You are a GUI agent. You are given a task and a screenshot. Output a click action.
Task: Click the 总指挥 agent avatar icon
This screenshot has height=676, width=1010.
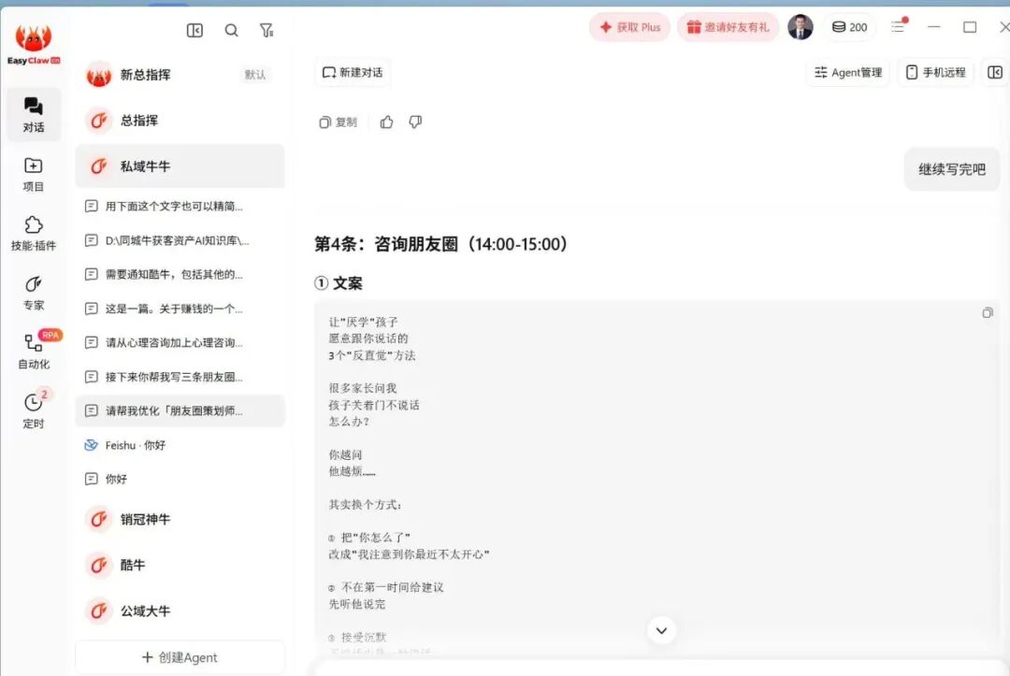(98, 121)
